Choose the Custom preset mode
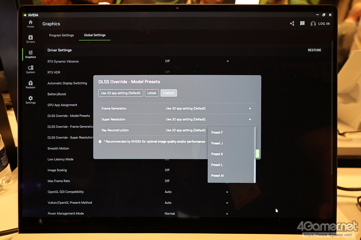Screen dimensions: 361x240 click(x=169, y=93)
